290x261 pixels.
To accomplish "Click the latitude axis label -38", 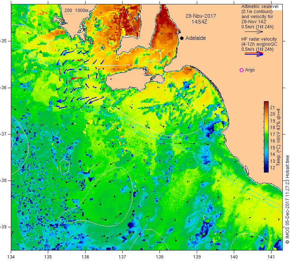I will [3, 181].
